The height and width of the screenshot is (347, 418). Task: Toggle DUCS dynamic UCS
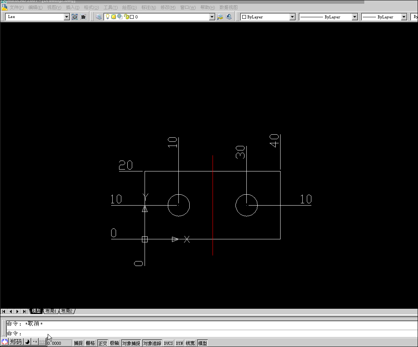click(x=168, y=343)
